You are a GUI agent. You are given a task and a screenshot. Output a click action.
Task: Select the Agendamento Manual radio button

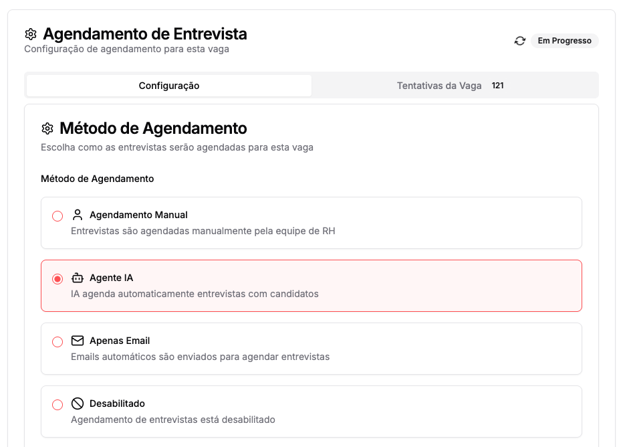click(57, 216)
